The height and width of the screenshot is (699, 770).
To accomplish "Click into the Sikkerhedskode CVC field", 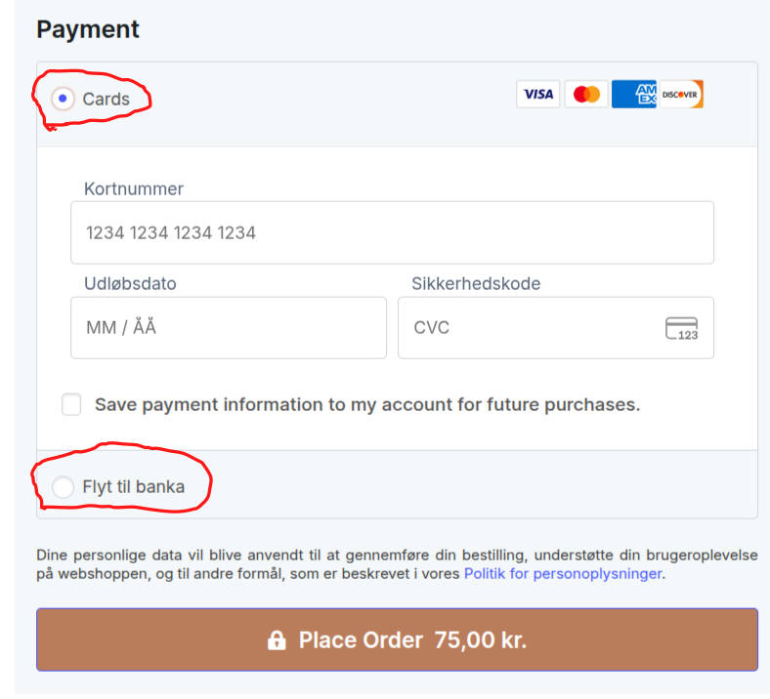I will pos(533,328).
